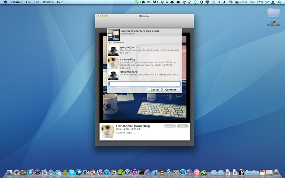Viewport: 285px width, 178px height.
Task: Launch Skype from the dock
Action: (72, 172)
